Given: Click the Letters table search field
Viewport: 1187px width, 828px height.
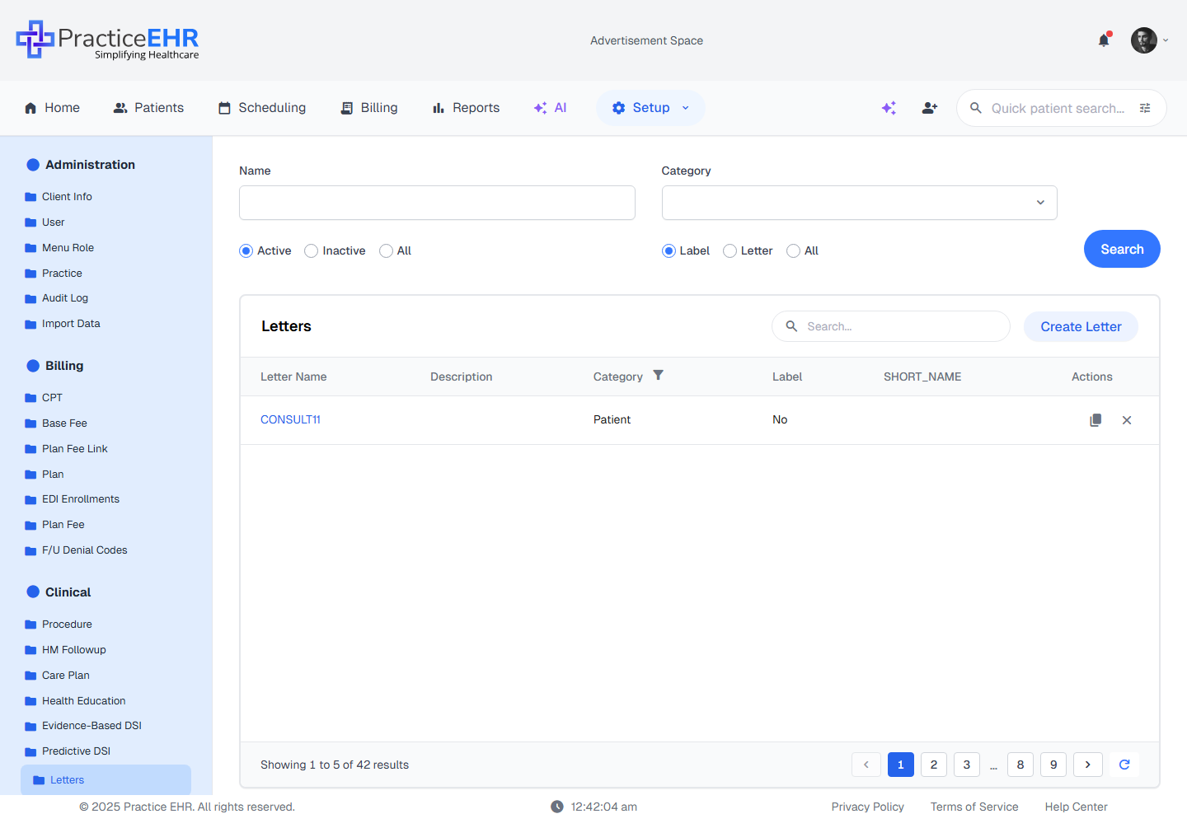Looking at the screenshot, I should [891, 326].
